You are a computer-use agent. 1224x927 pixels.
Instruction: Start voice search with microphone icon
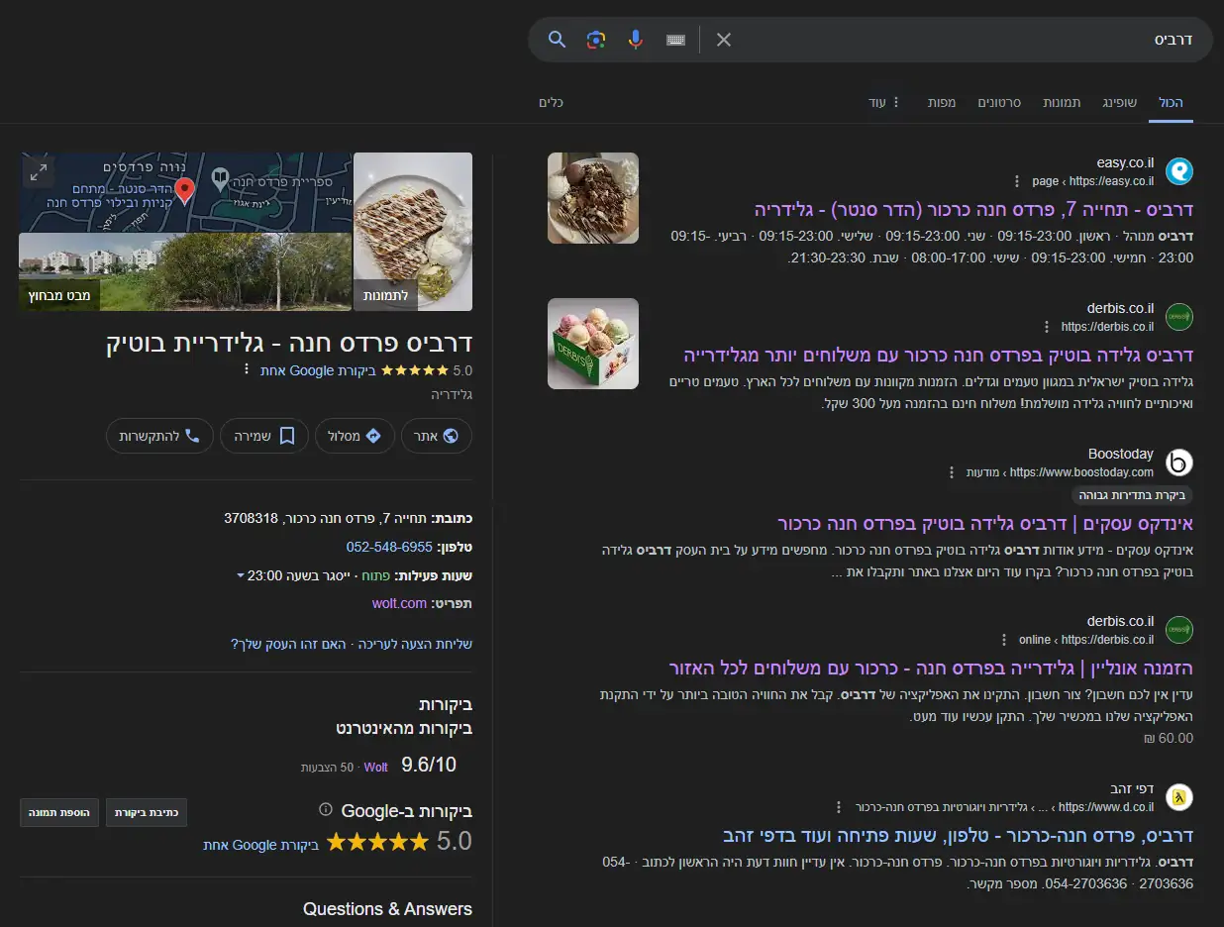click(636, 40)
